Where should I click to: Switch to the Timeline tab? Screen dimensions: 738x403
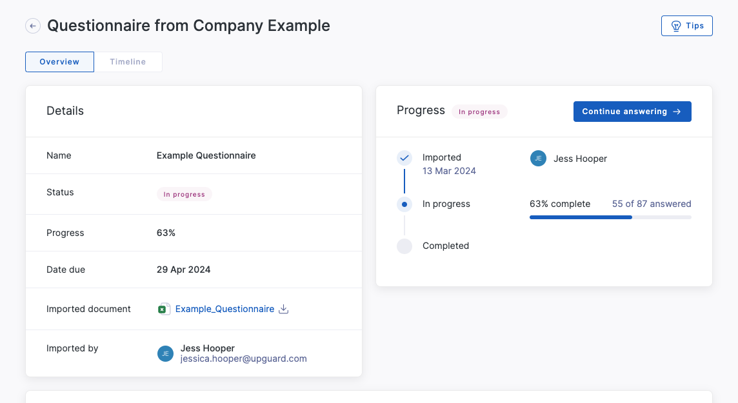point(128,61)
